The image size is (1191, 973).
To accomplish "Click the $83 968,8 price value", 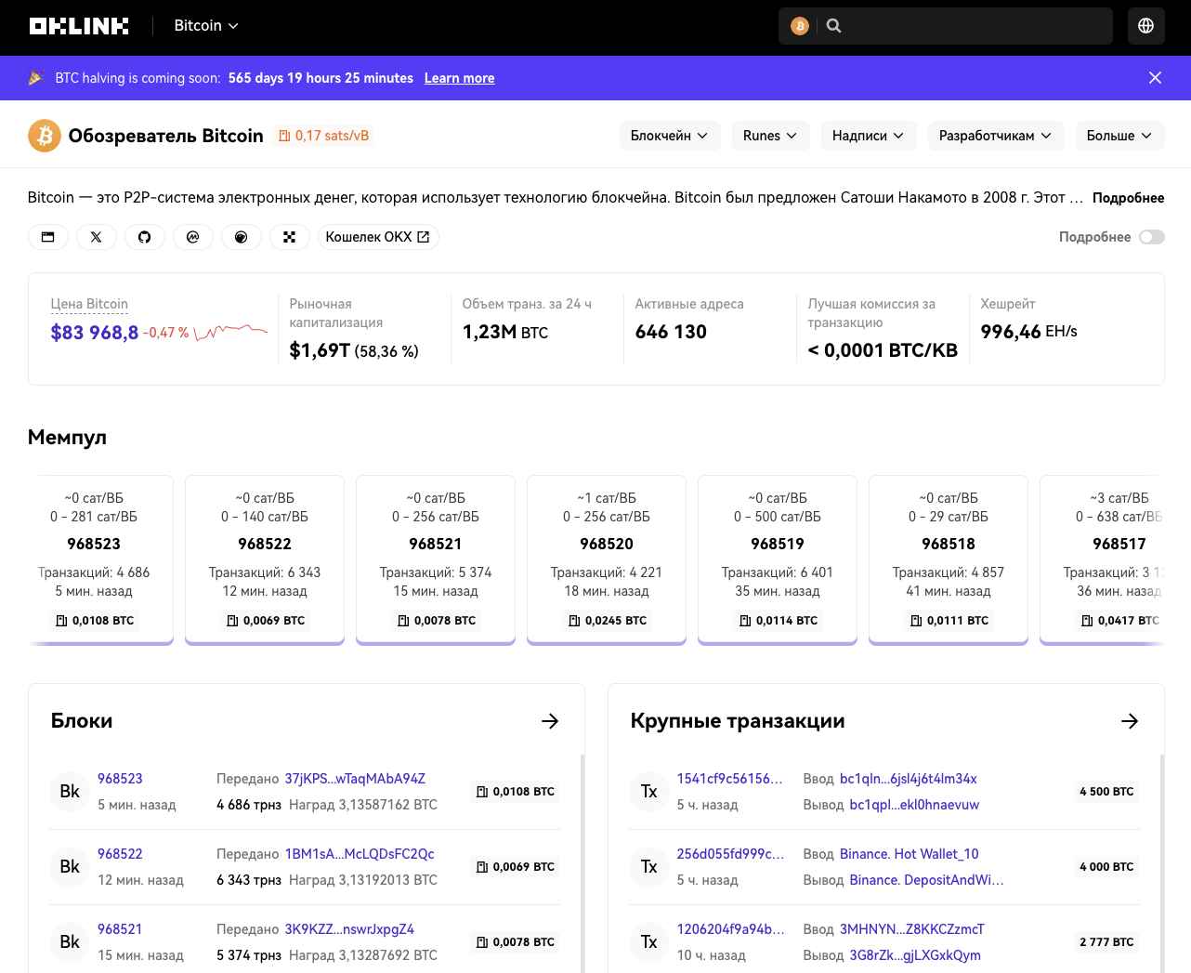I will coord(95,333).
